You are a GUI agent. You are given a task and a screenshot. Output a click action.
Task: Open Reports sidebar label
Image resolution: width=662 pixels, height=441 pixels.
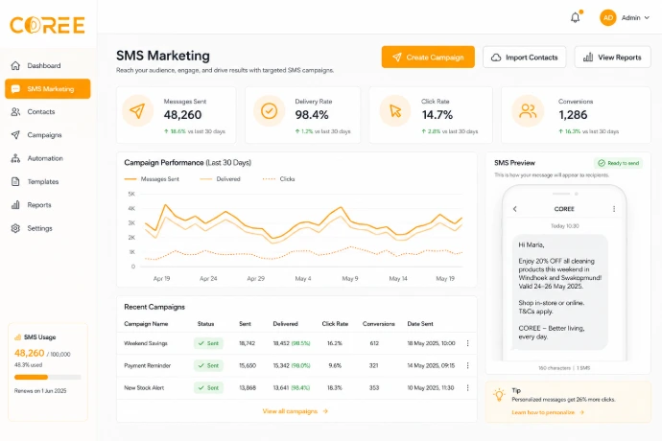39,204
